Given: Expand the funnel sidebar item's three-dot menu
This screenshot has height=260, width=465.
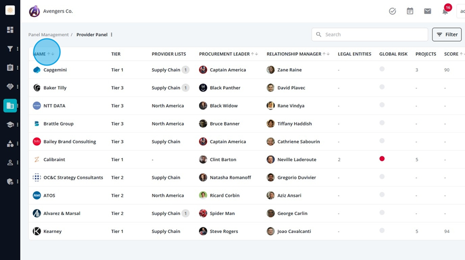Looking at the screenshot, I should (18, 49).
